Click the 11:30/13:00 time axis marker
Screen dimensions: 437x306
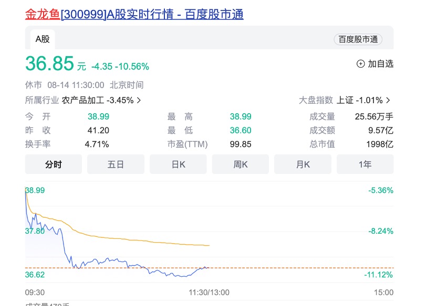coord(209,292)
